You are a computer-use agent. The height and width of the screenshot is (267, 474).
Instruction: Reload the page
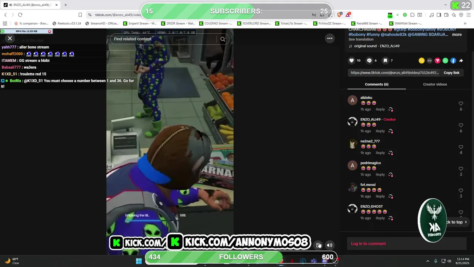20,15
